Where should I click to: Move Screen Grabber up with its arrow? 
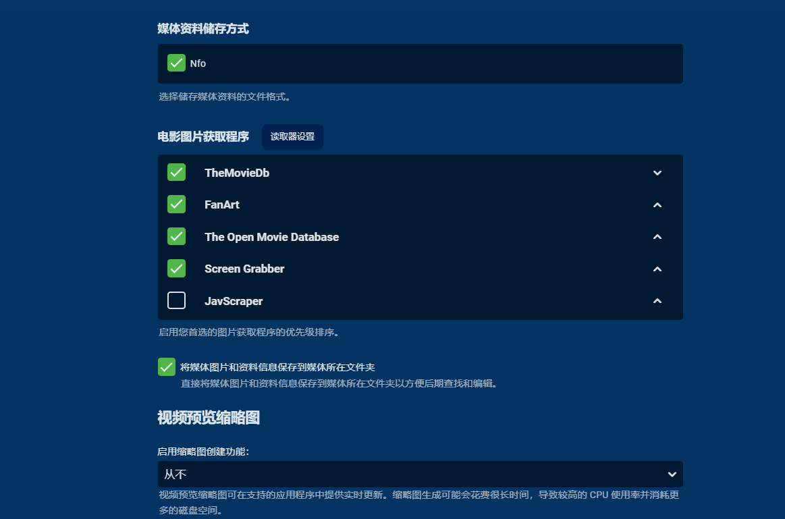tap(657, 269)
